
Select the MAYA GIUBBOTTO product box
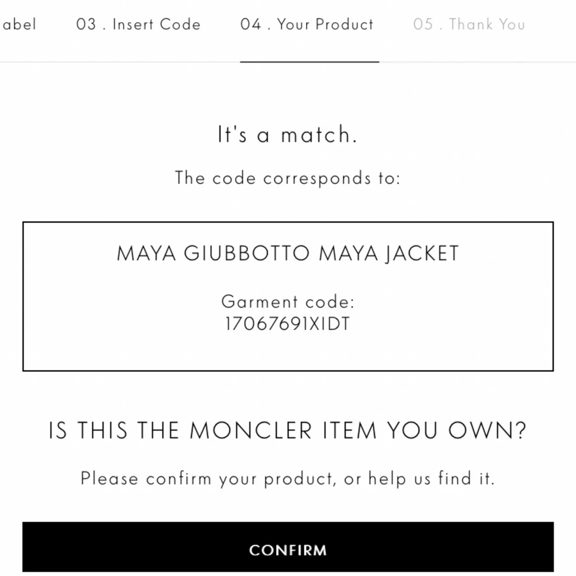point(288,295)
